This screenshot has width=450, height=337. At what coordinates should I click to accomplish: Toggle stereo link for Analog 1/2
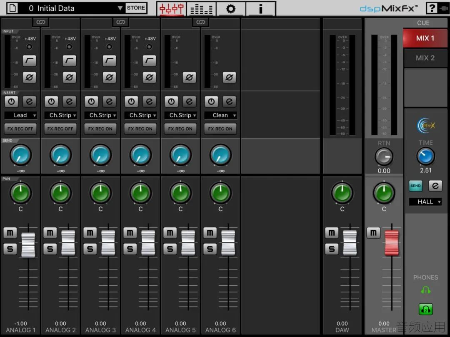(40, 22)
